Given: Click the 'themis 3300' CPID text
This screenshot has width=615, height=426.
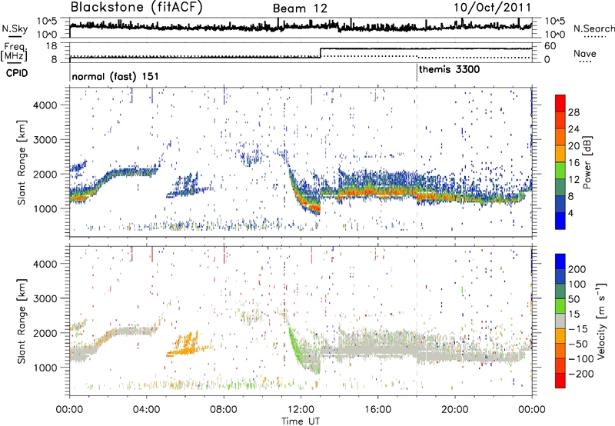Looking at the screenshot, I should tap(449, 69).
